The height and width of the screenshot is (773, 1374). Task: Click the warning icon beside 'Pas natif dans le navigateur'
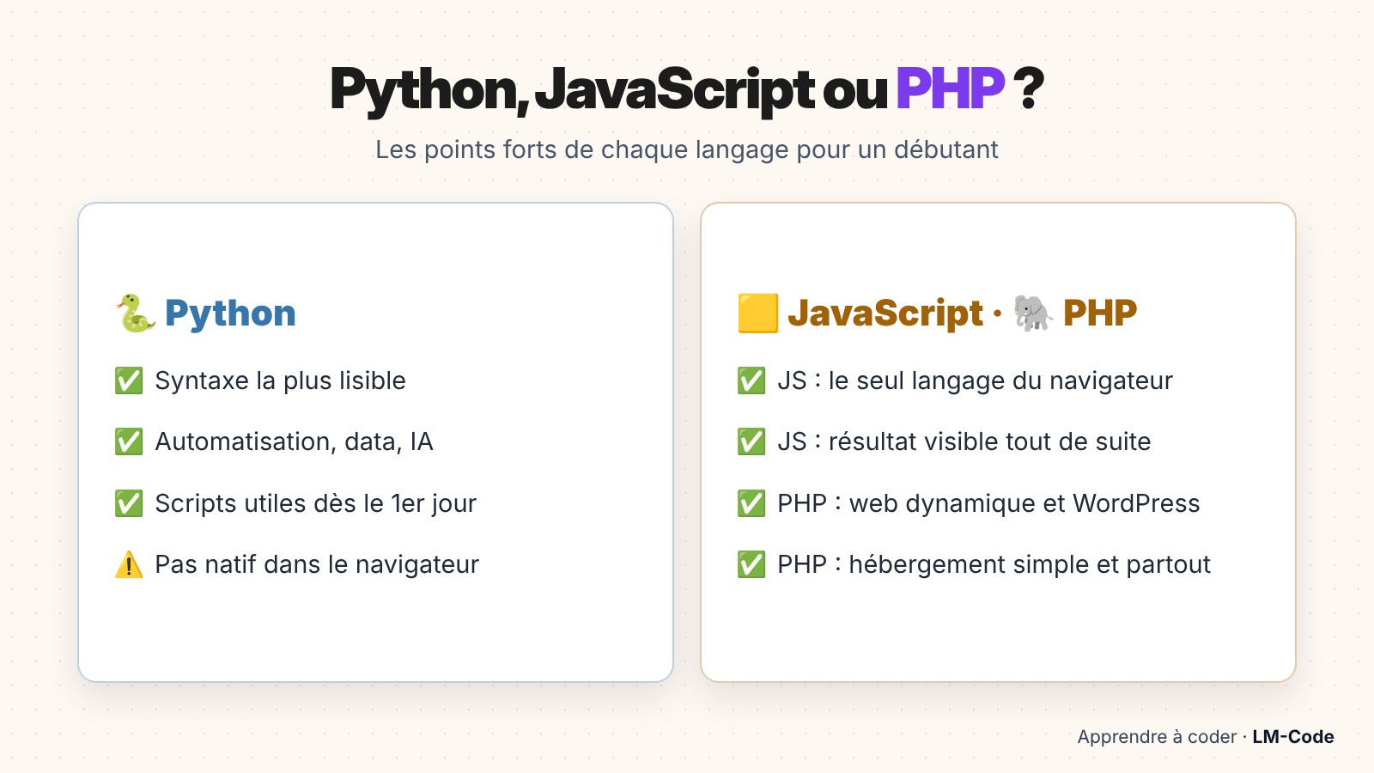(129, 564)
